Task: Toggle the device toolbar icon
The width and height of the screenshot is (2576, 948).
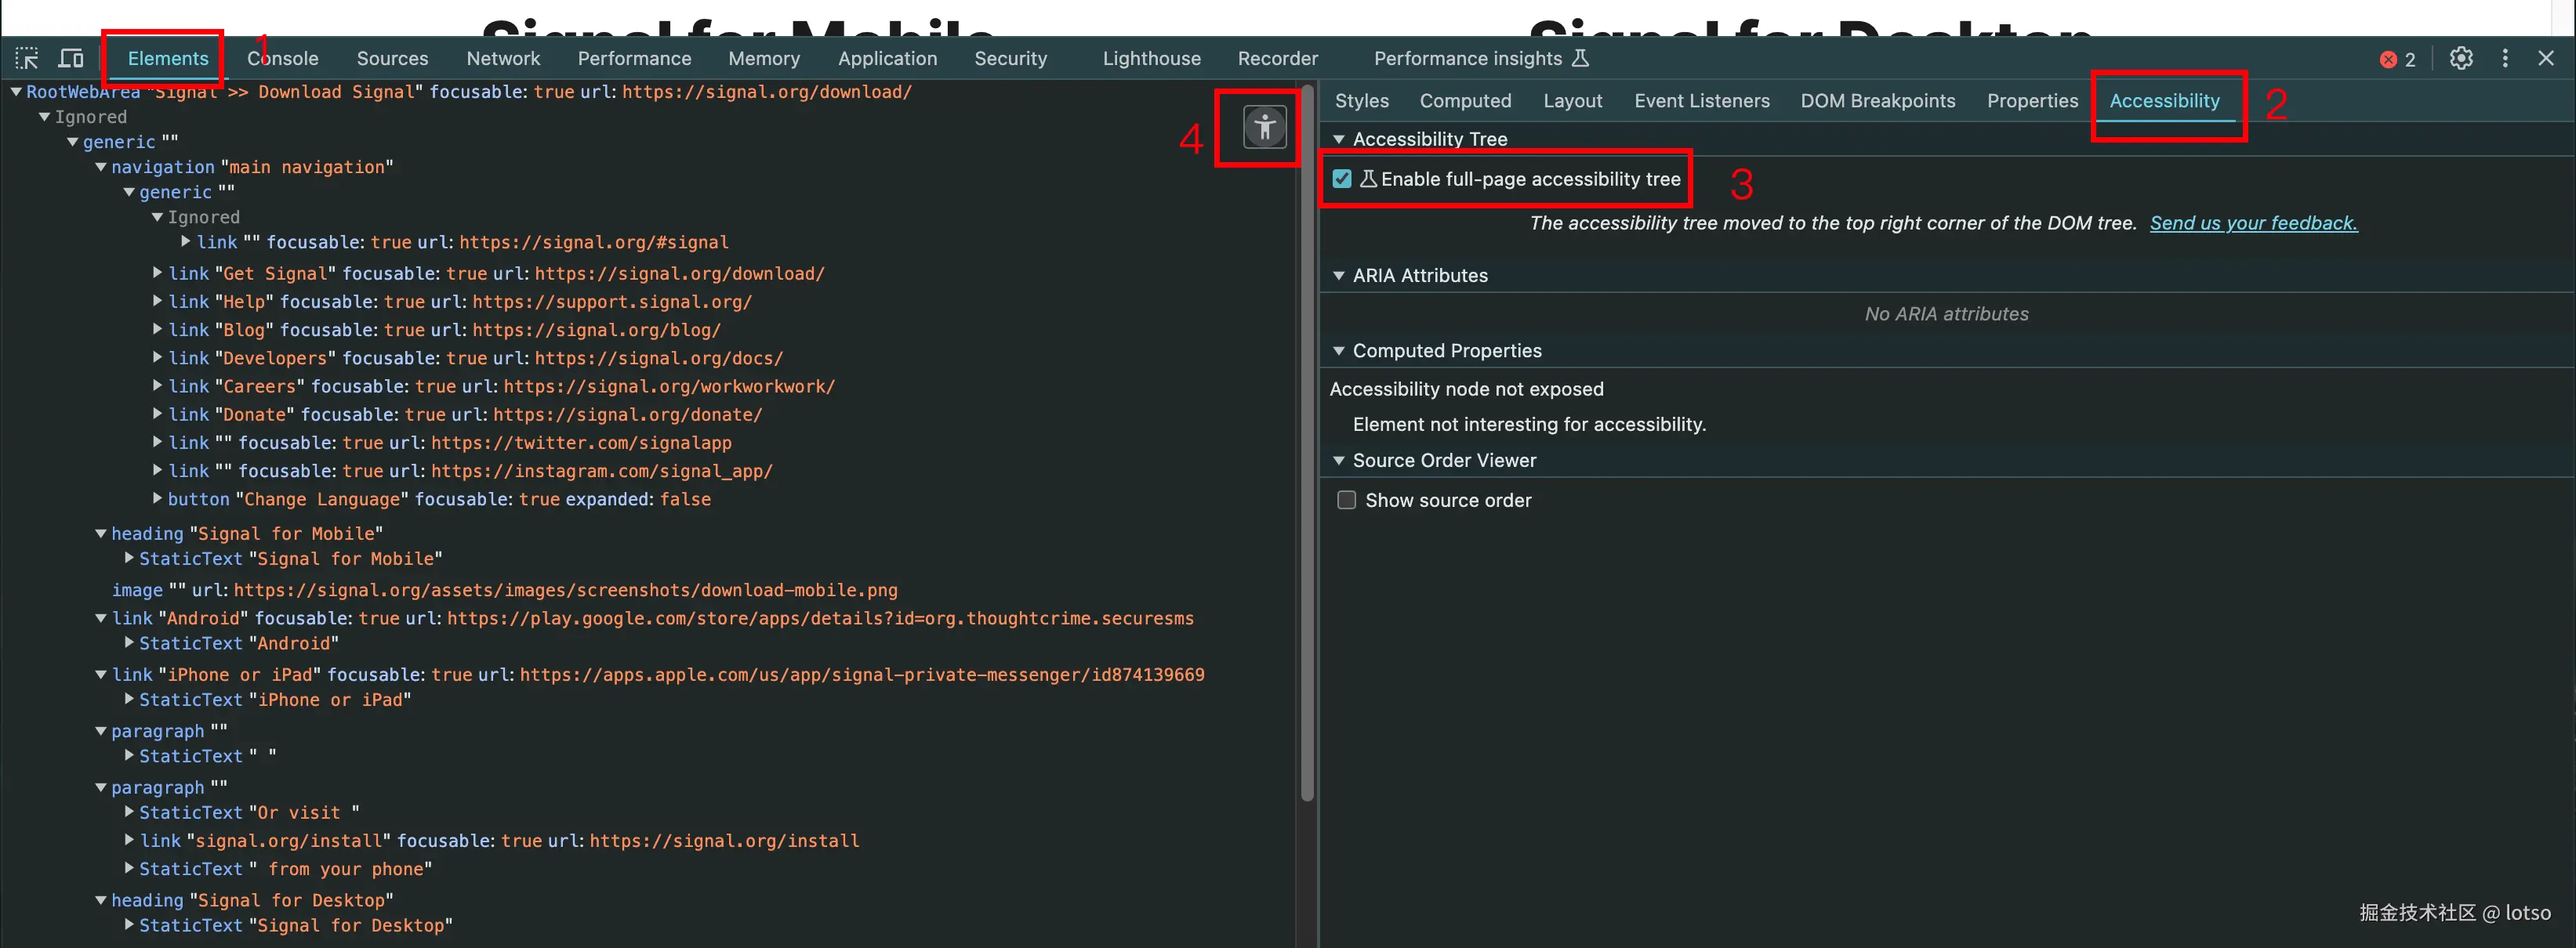Action: (71, 58)
